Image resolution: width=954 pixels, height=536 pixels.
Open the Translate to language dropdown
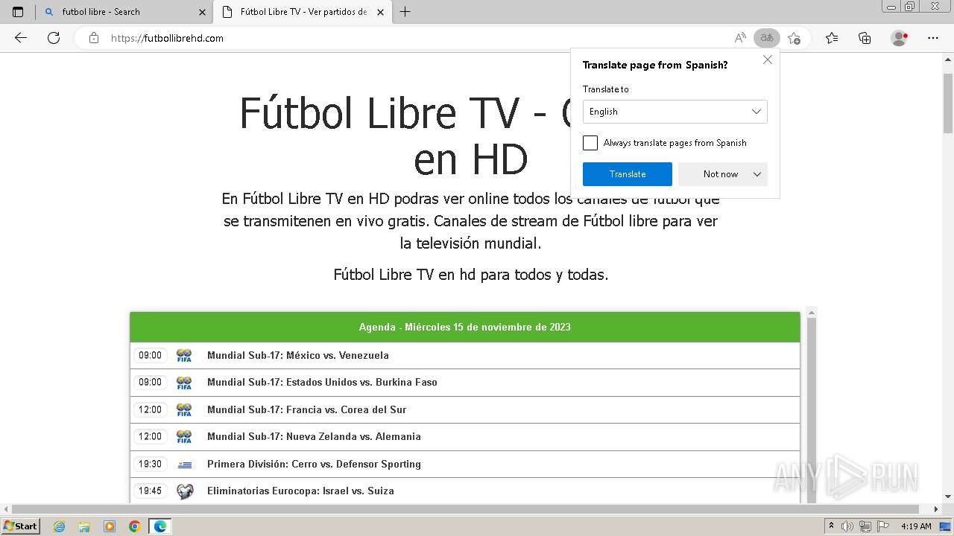(x=675, y=112)
